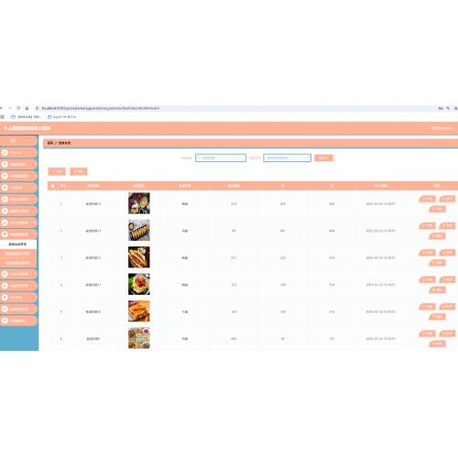
Task: Click the name search input field
Action: click(x=221, y=158)
